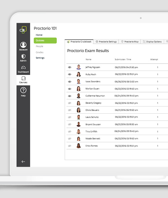Go to the Home course link

[39, 35]
